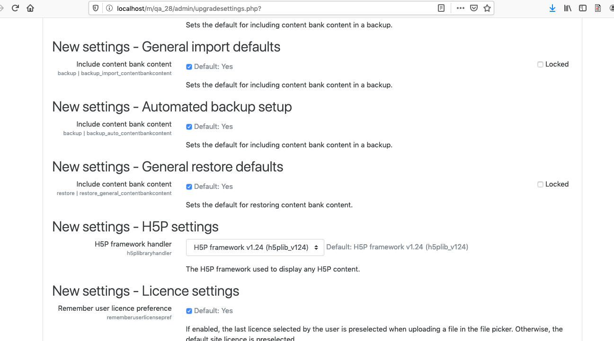Open page actions three-dot menu
The height and width of the screenshot is (341, 614).
click(460, 8)
